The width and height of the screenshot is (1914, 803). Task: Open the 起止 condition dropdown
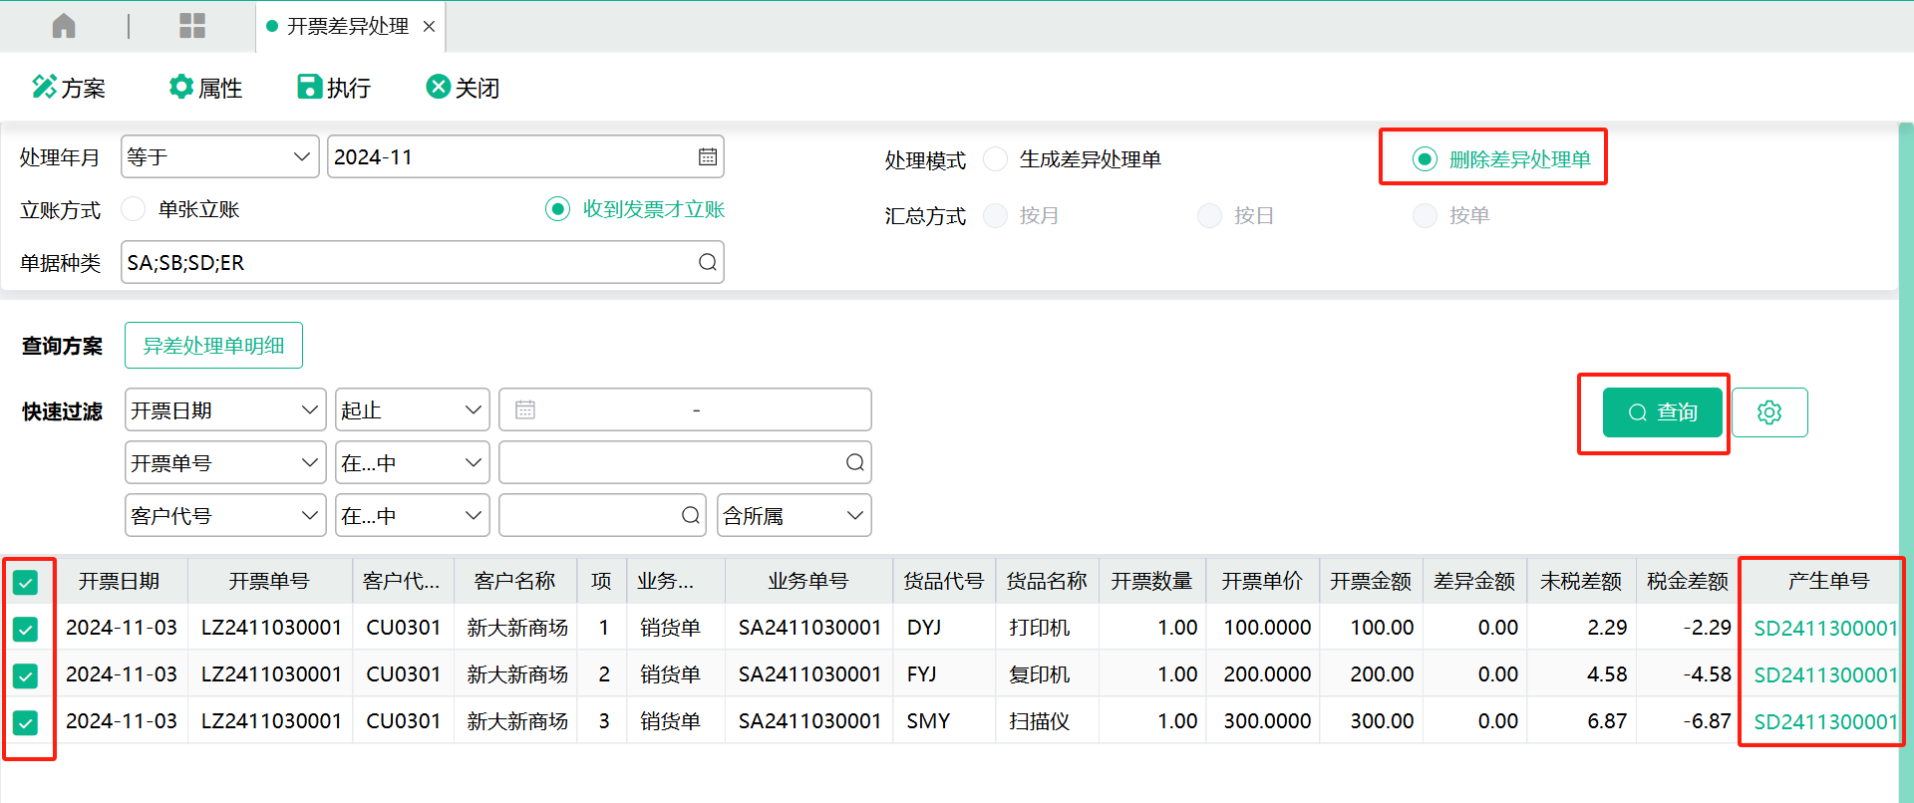[413, 409]
